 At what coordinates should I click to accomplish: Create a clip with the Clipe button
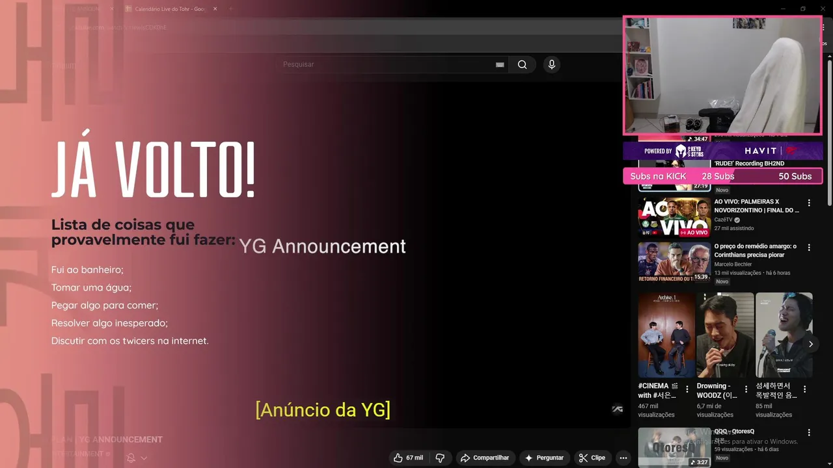[592, 458]
